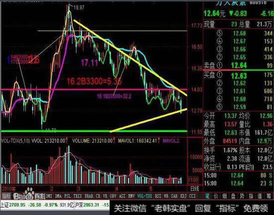Select sell level ② price 12.65
Screen dimensions: 274x215
239,57
